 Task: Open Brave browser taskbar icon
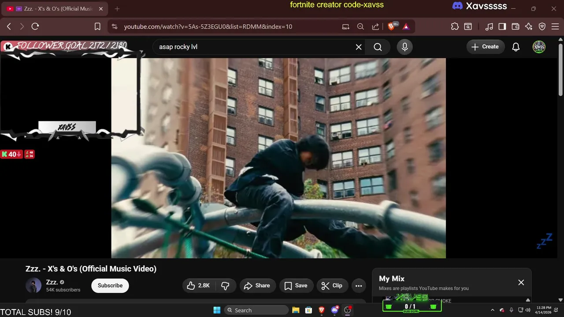(322, 310)
